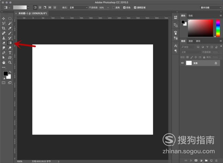Open the opacity 50% dropdown arrow
223x163 pixels.
108,8
